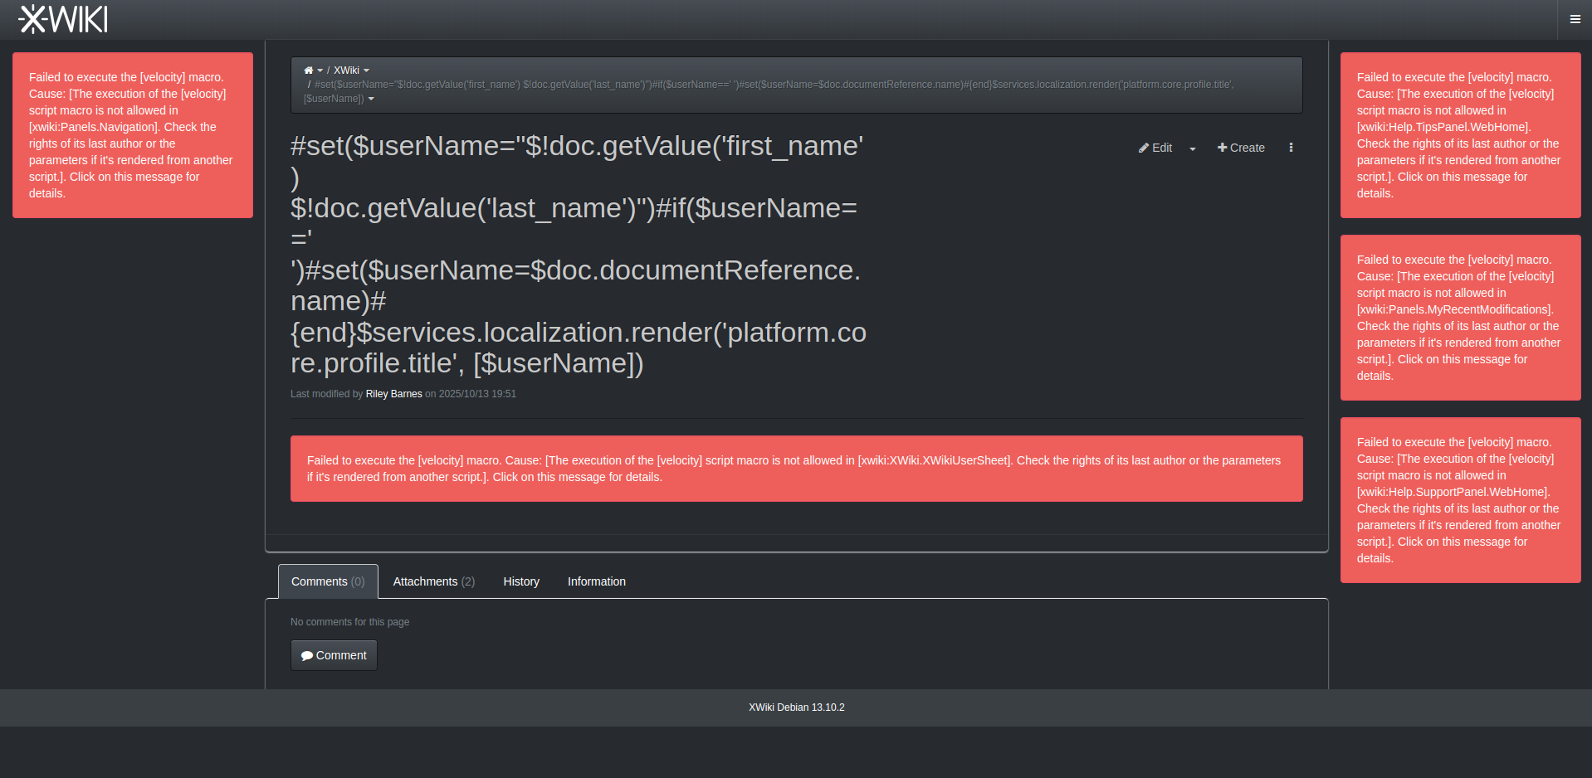Click the home icon in breadcrumb
This screenshot has height=778, width=1592.
[308, 71]
